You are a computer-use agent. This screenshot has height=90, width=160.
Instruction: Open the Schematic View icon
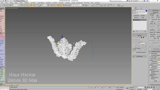(101, 5)
